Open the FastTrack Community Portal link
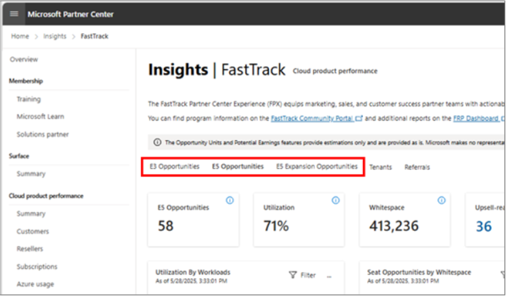This screenshot has height=296, width=506. coord(313,118)
